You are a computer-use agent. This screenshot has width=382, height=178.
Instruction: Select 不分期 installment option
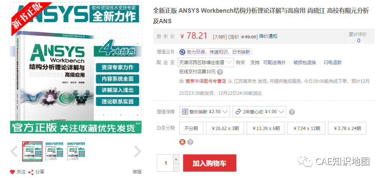click(191, 128)
